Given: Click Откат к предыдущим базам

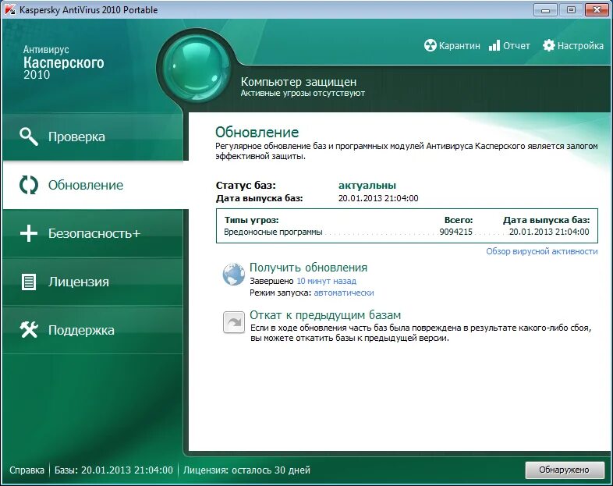Looking at the screenshot, I should (x=325, y=314).
